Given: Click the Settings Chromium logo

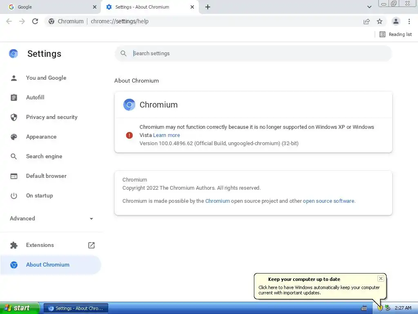Looking at the screenshot, I should pos(13,54).
